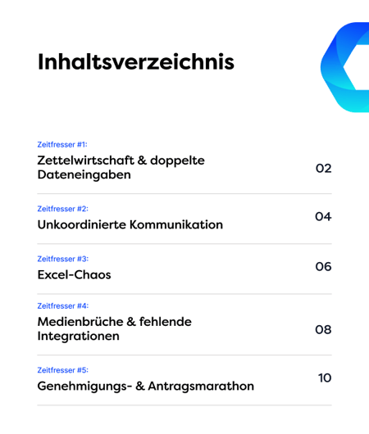Select the Zeitfresser #5 label

[63, 370]
